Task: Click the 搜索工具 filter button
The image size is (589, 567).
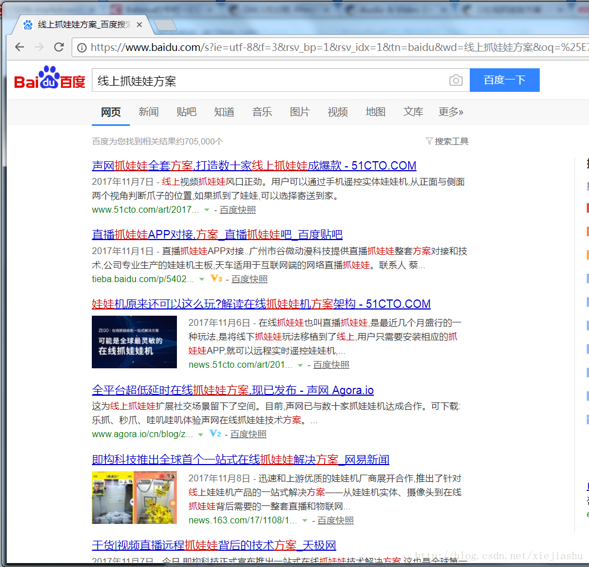Action: pos(447,141)
